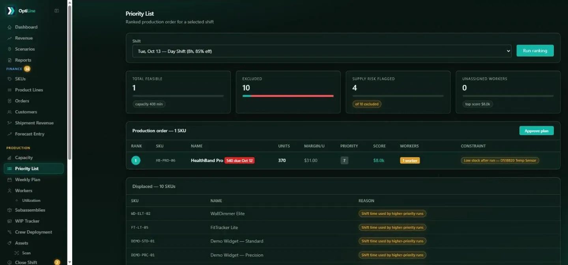Click WallDimmer Elite's displacement reason badge

point(392,214)
